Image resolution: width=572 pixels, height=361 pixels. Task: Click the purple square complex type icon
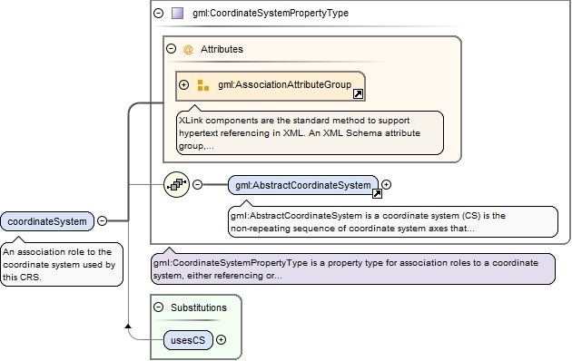177,13
